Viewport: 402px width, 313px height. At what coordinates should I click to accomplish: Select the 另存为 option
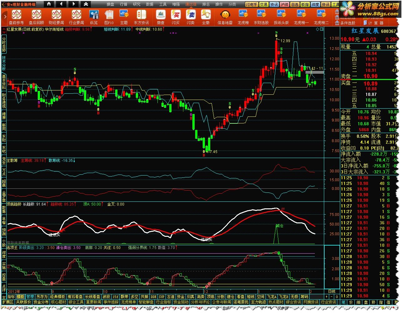point(42,296)
